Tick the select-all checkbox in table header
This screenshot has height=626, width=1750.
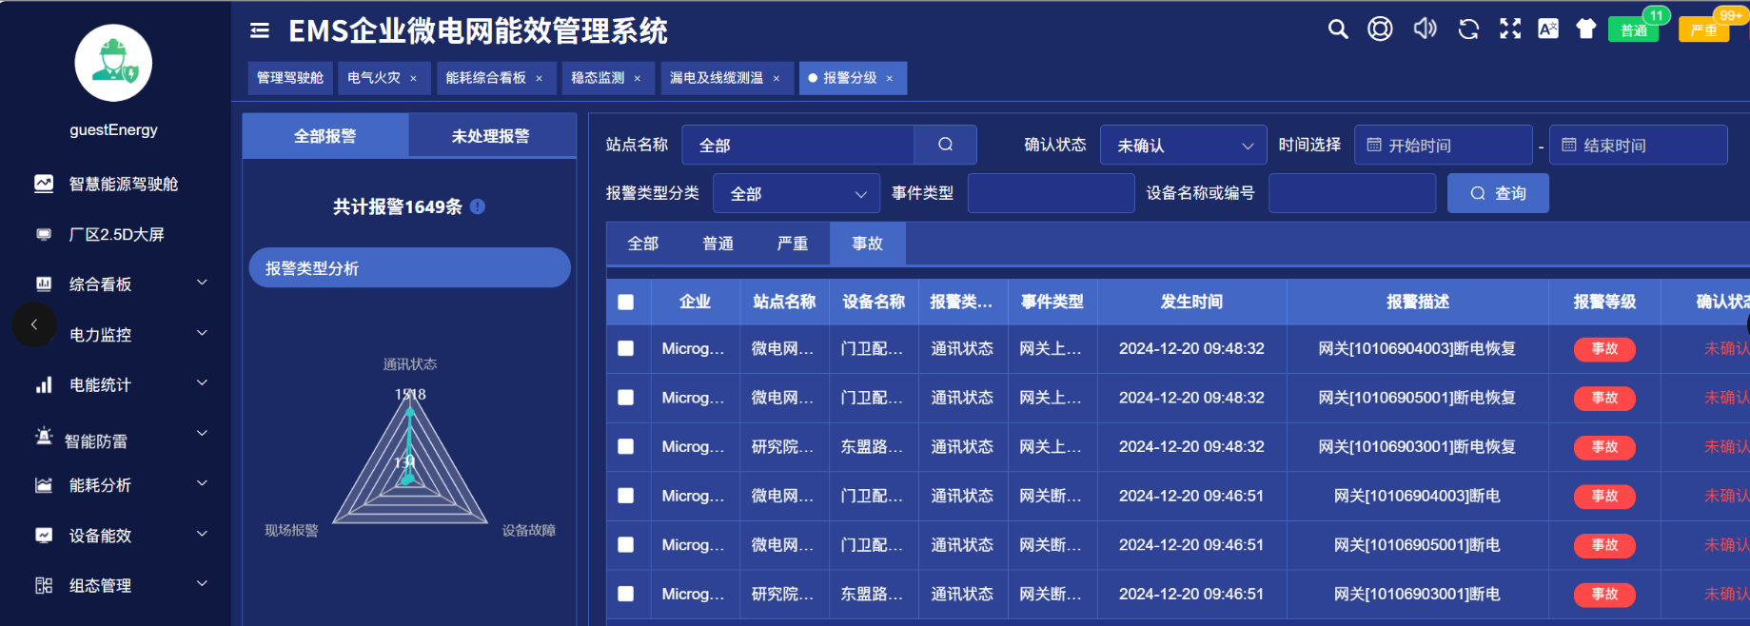pos(625,302)
